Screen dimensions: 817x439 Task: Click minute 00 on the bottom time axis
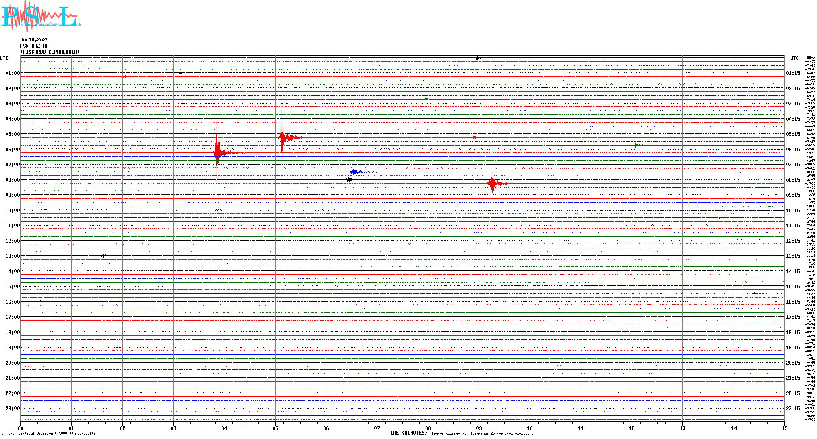click(x=21, y=428)
